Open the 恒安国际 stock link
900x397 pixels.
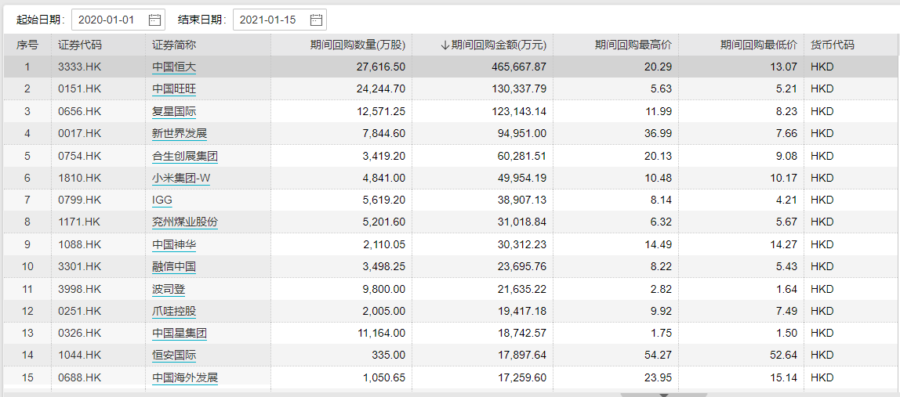(174, 355)
